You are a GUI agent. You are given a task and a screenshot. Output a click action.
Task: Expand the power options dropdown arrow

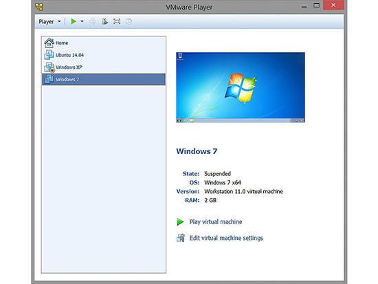pos(82,21)
